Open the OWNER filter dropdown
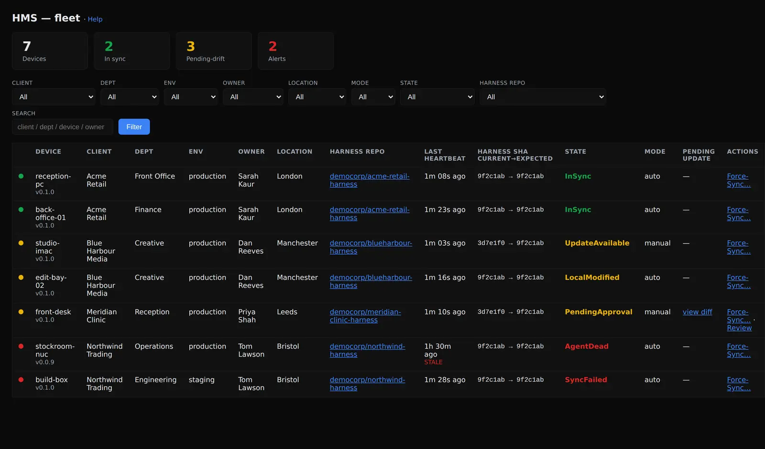 253,97
